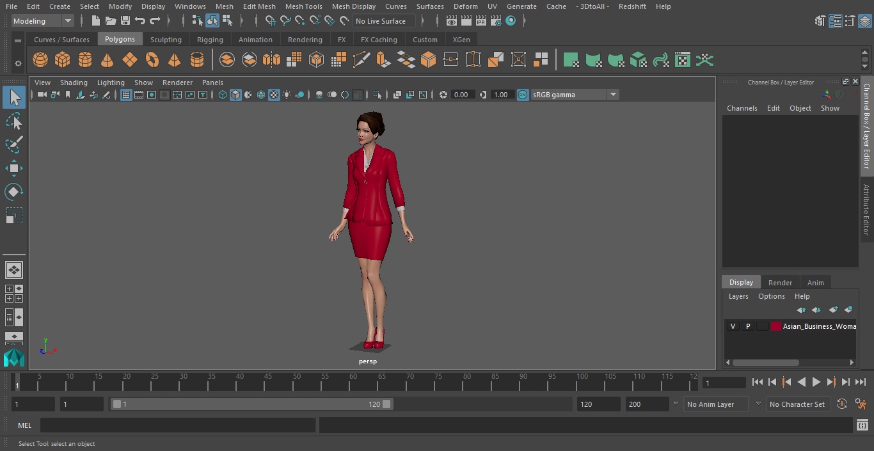Click the Mirror geometry shelf icon
The height and width of the screenshot is (451, 874).
(271, 60)
